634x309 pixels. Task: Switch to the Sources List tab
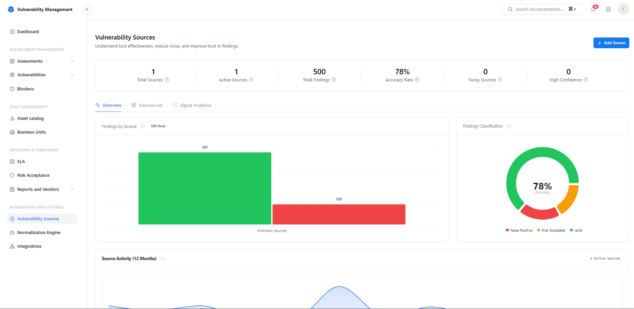[147, 105]
